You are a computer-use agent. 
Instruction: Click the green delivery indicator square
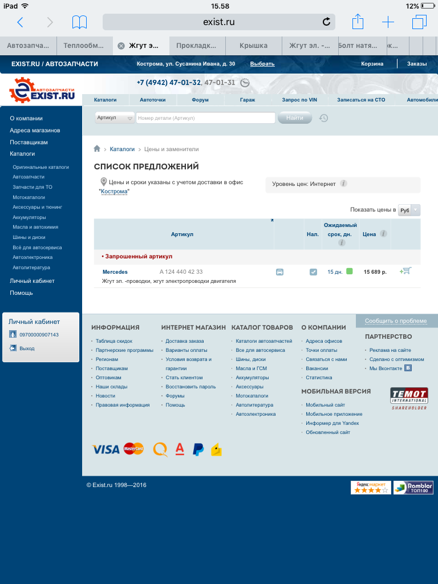pos(350,271)
